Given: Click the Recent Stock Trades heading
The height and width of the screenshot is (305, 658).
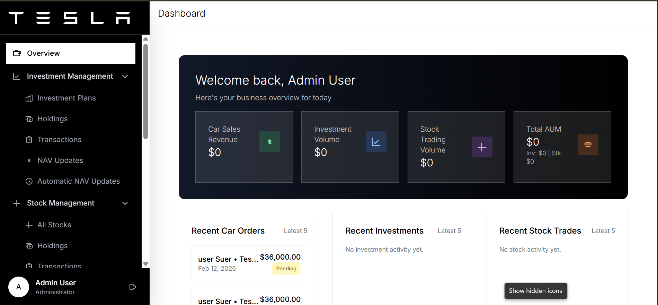Looking at the screenshot, I should coord(540,231).
